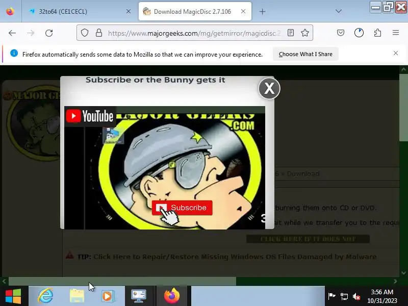Screen dimensions: 408x306
Task: Click the Firefox View icon beside the tabs
Action: pyautogui.click(x=10, y=11)
